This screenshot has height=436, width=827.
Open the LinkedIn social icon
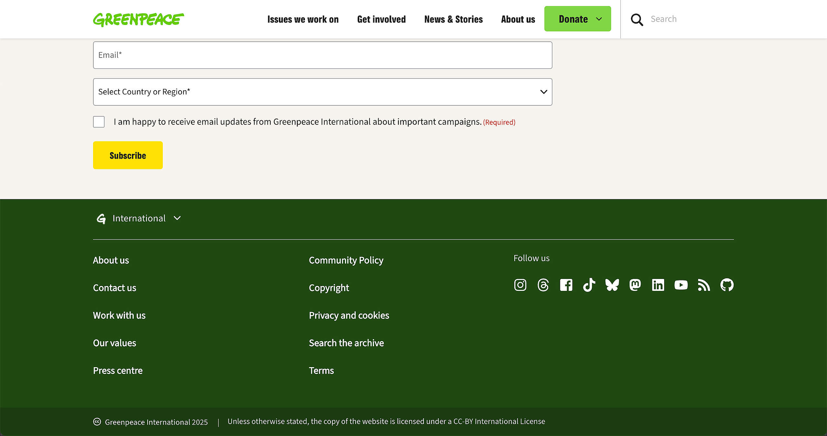tap(658, 285)
